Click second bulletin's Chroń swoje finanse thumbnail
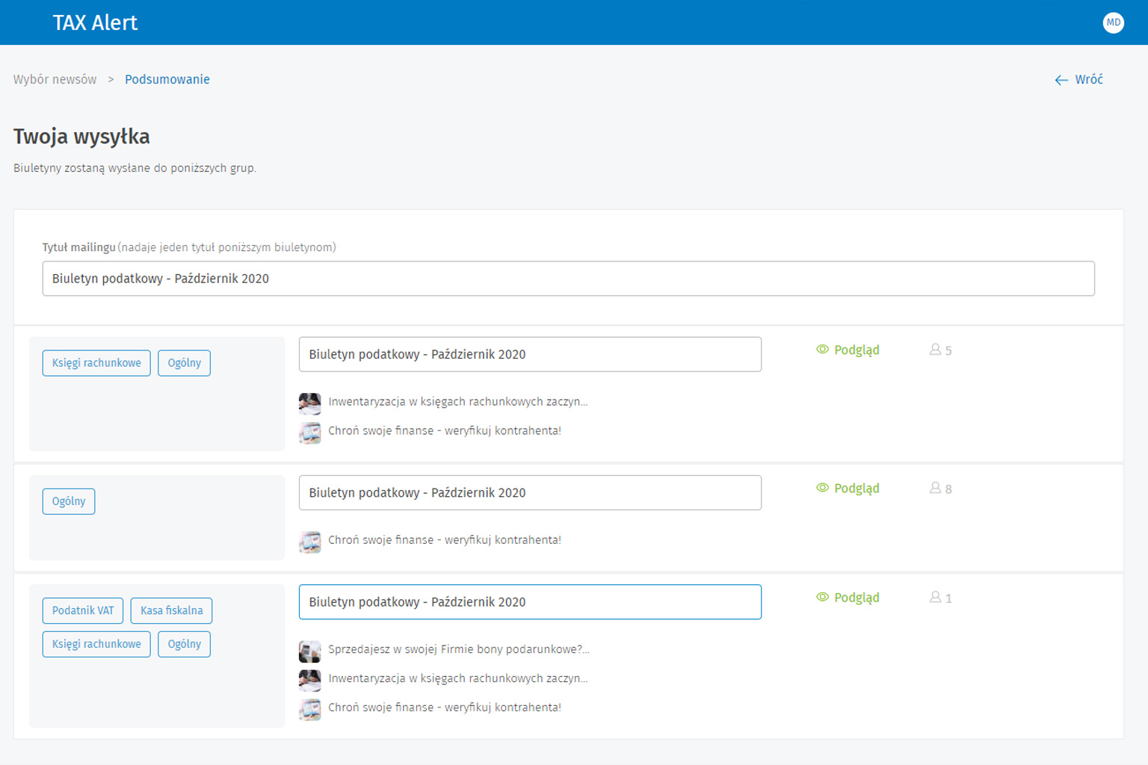Image resolution: width=1148 pixels, height=765 pixels. [x=310, y=542]
